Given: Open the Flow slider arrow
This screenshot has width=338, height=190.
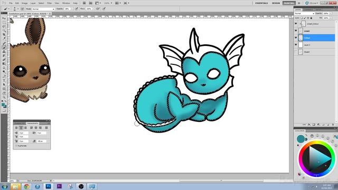Looking at the screenshot, I should pyautogui.click(x=93, y=9).
